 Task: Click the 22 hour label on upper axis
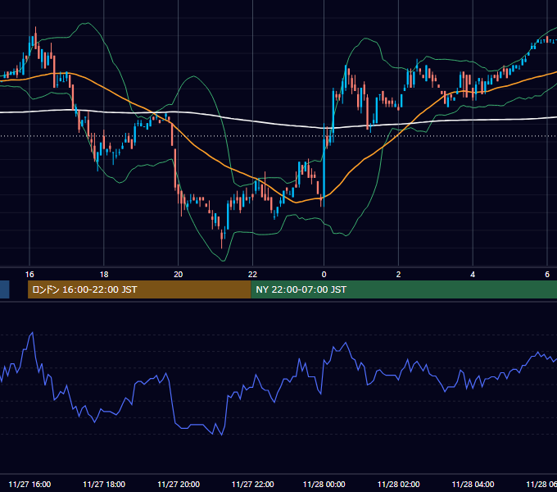[252, 274]
